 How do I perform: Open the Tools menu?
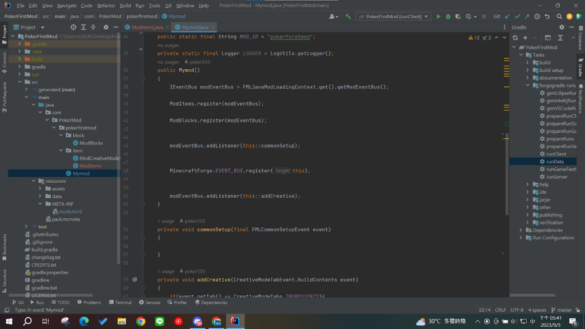154,6
